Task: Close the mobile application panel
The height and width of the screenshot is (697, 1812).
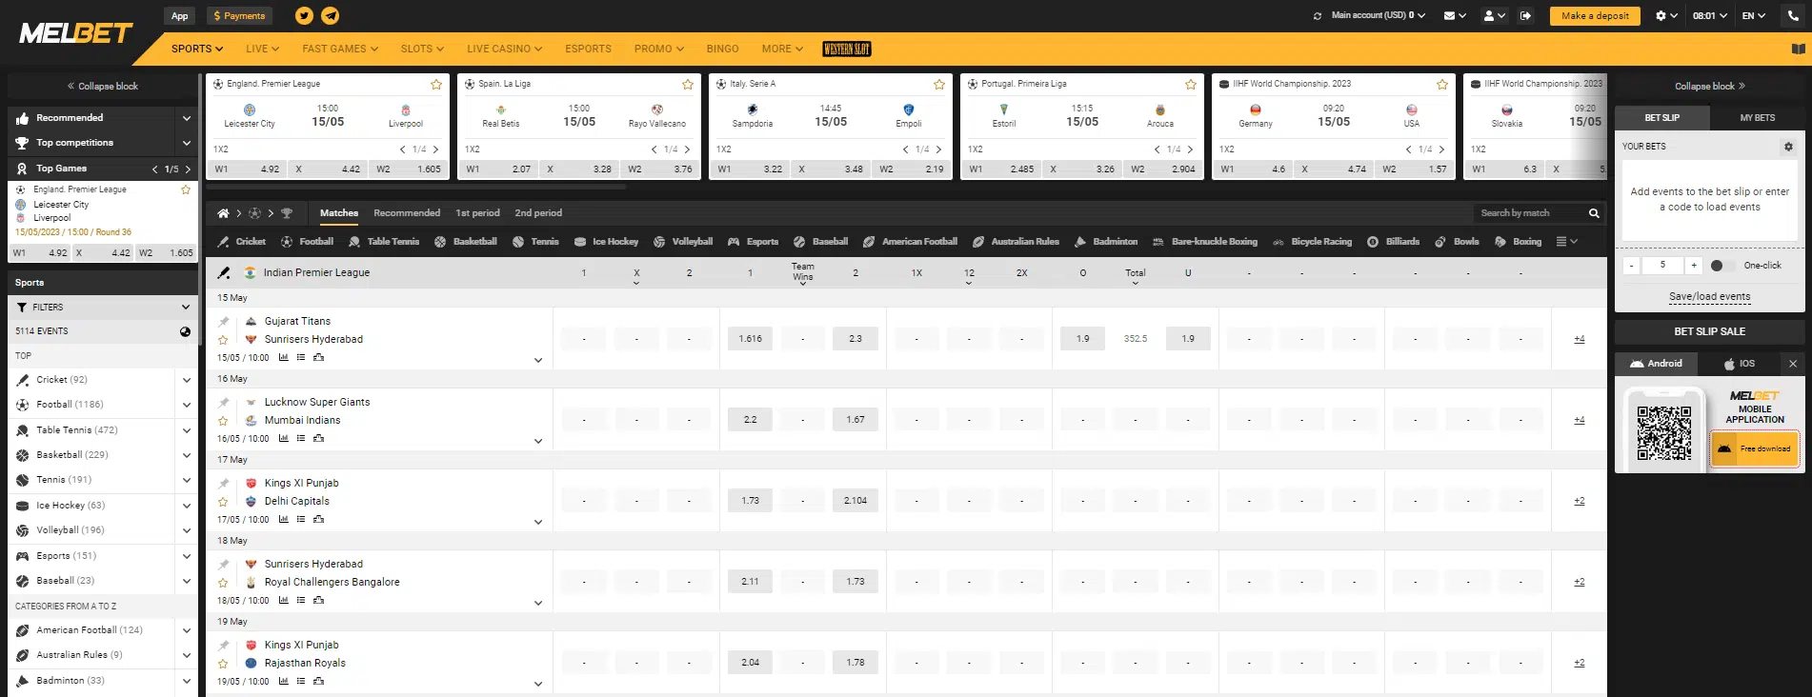Action: coord(1792,364)
